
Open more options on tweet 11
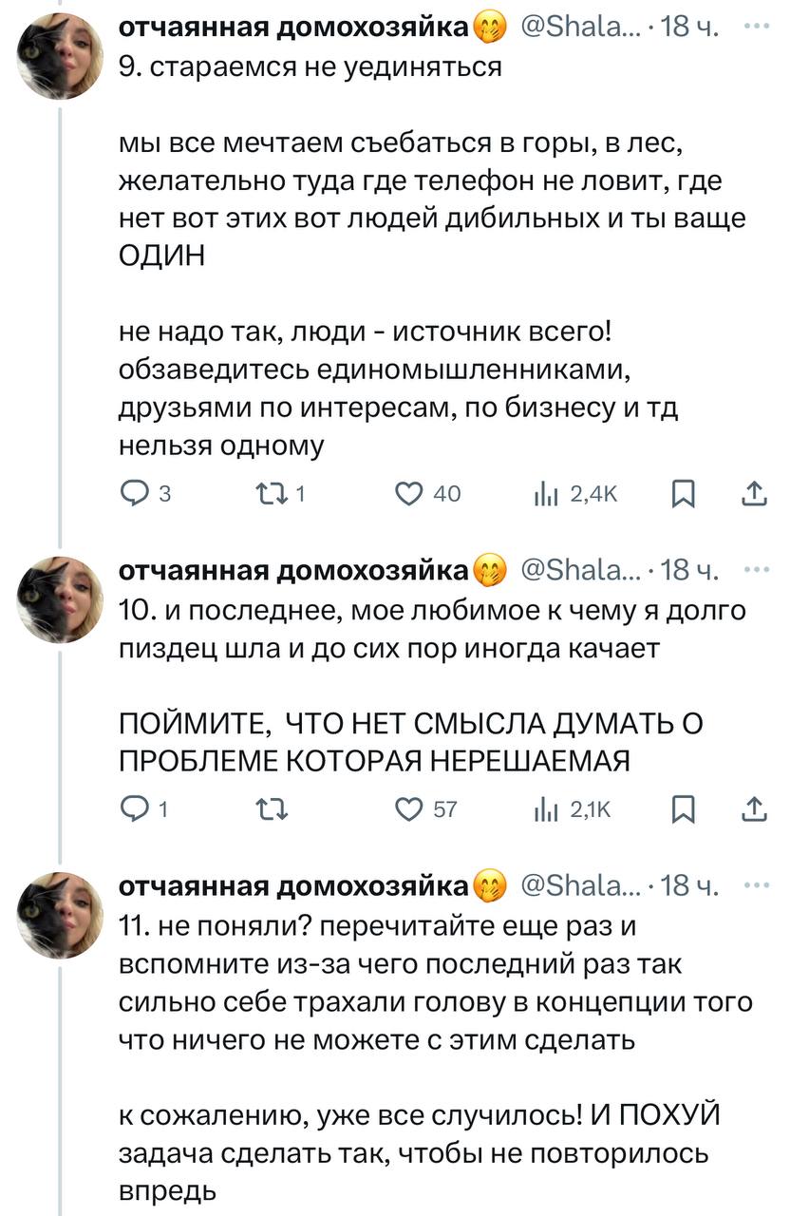coord(756,884)
